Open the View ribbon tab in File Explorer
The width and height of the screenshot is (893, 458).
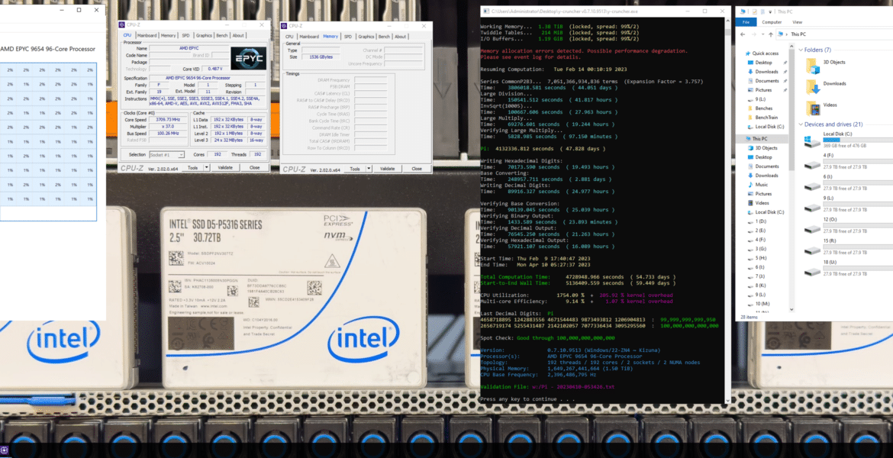798,22
